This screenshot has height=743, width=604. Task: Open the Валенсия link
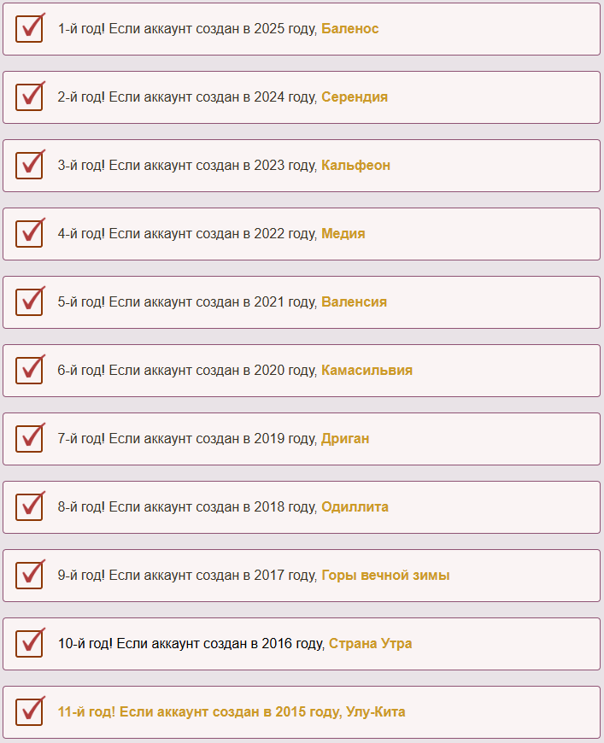355,301
